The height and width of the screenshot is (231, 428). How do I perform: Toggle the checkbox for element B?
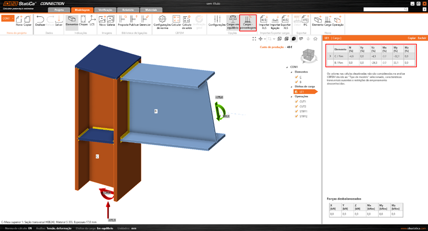click(297, 82)
